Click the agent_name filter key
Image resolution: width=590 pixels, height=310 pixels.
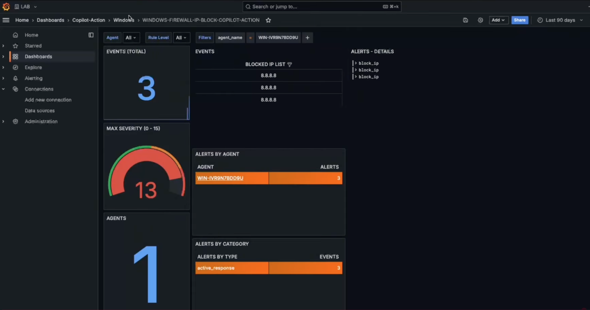click(x=230, y=38)
